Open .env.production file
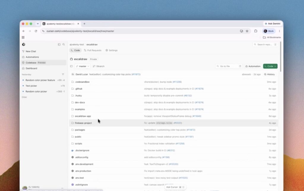The height and width of the screenshot is (191, 304). [x=83, y=171]
